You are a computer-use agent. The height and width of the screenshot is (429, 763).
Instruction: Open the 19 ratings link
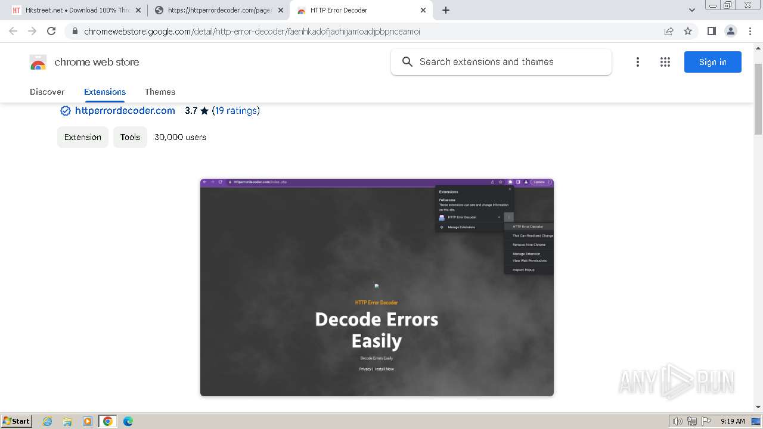click(x=236, y=111)
